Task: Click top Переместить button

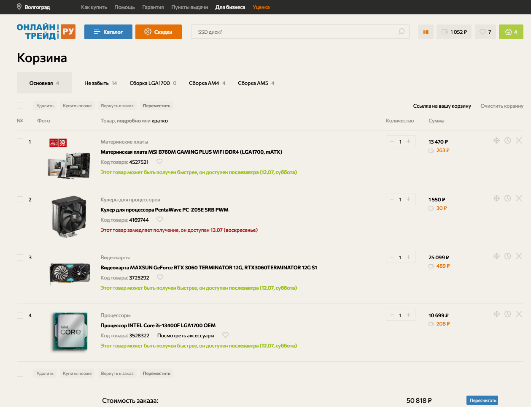Action: [x=156, y=106]
